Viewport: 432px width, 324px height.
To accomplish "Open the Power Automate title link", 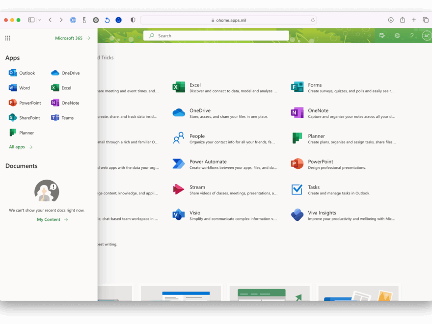I will 208,162.
